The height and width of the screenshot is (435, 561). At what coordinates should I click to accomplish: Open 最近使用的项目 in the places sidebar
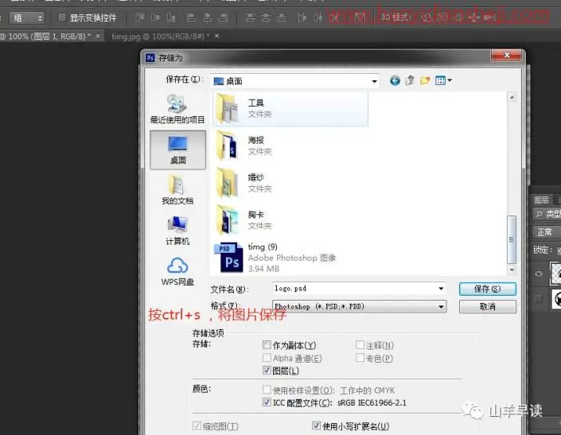point(177,110)
